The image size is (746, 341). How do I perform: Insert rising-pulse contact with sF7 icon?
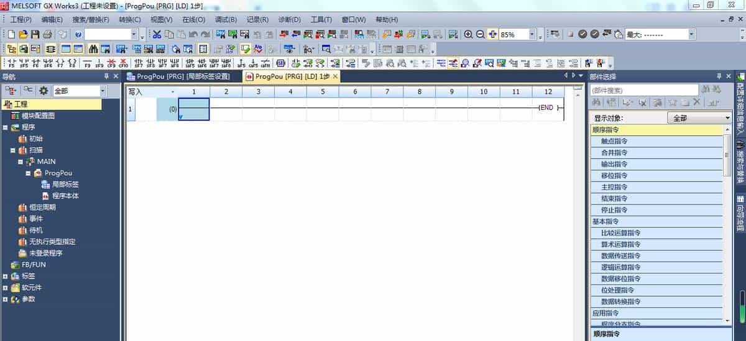pyautogui.click(x=139, y=63)
